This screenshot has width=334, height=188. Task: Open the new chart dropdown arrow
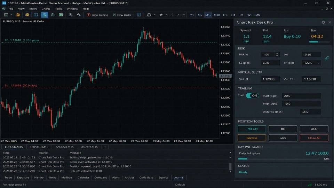coord(11,15)
